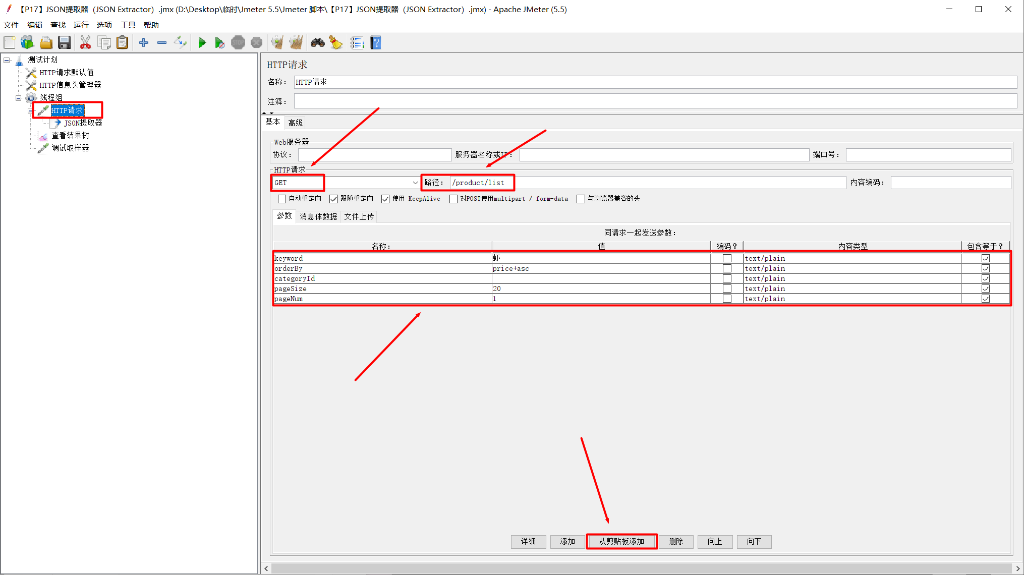
Task: Open the 选项 menu
Action: click(104, 25)
